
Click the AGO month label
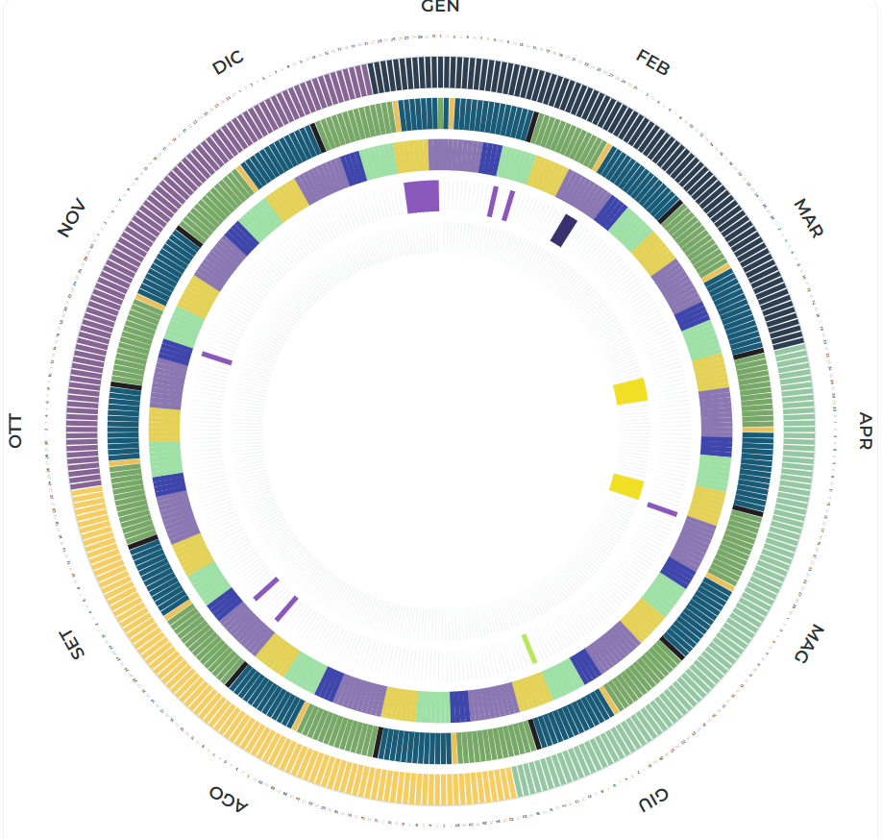point(229,798)
